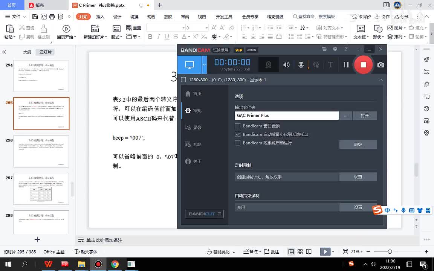
Task: Click the output folder path field
Action: [287, 116]
